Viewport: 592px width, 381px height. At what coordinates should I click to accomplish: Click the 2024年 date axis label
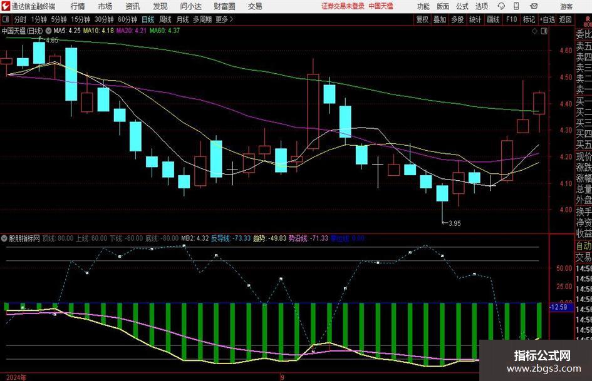(16, 377)
